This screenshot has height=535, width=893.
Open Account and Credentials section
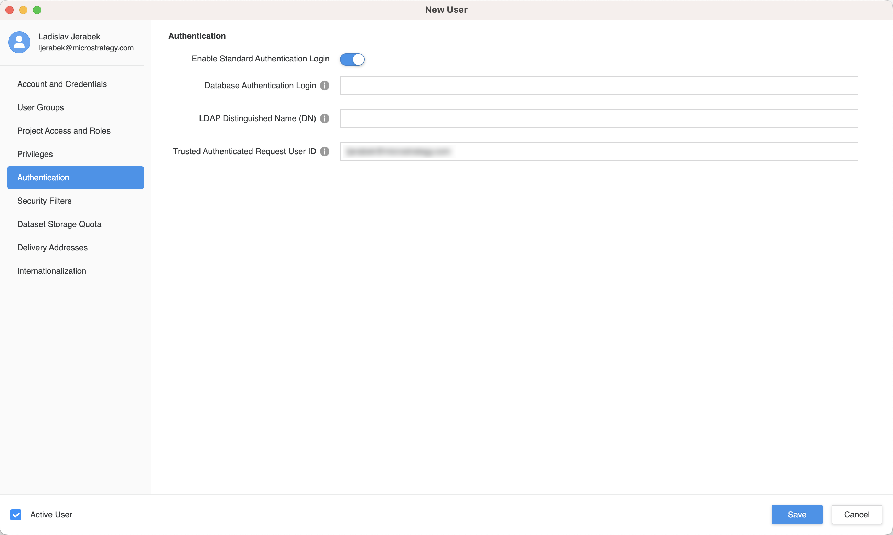(x=62, y=84)
